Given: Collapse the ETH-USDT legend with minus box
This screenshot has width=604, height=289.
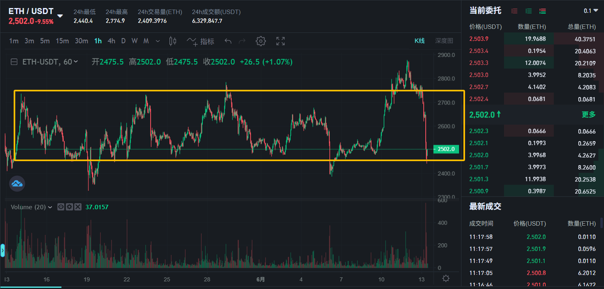Looking at the screenshot, I should click(14, 62).
